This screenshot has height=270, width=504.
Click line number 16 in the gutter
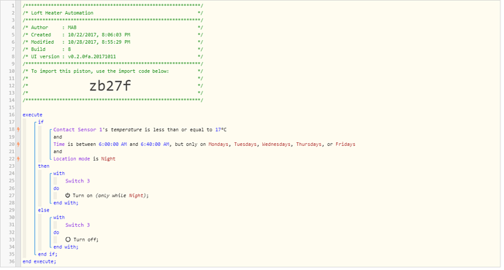[x=12, y=115]
